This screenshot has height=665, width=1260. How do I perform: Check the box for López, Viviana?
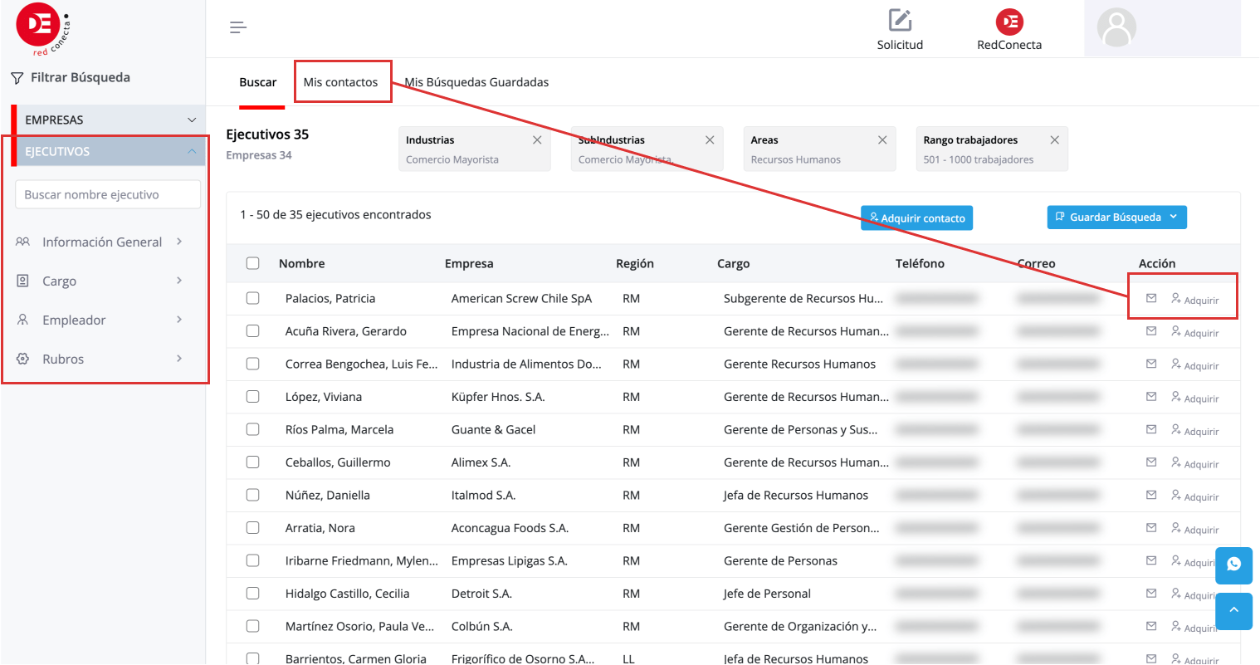pos(252,396)
